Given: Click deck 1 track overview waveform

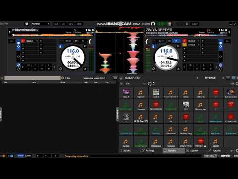Looking at the screenshot, I should 53,35.
